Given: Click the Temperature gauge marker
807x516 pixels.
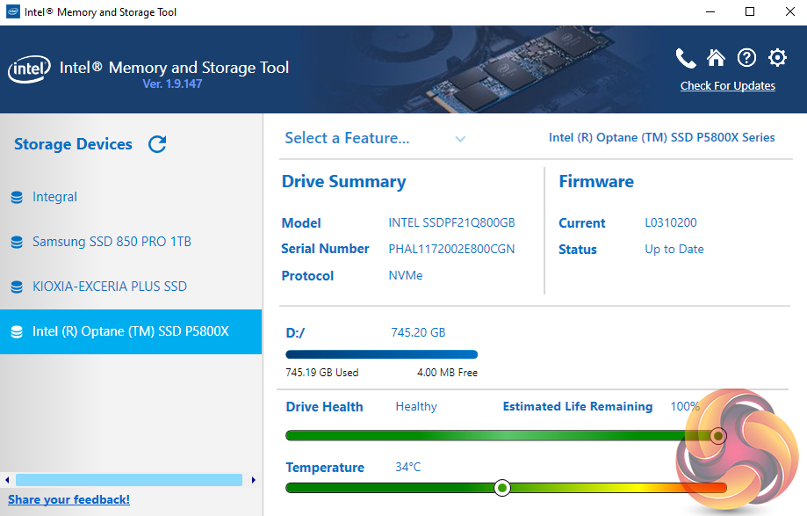Looking at the screenshot, I should tap(502, 487).
